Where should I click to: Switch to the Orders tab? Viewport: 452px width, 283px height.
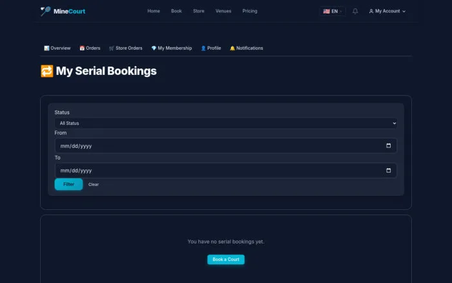pos(90,48)
